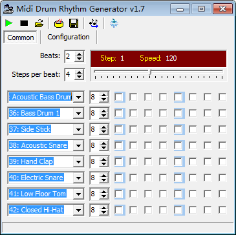Expand the 38: Acoustic Snare dropdown
Screen dimensions: 236x235
pos(78,146)
